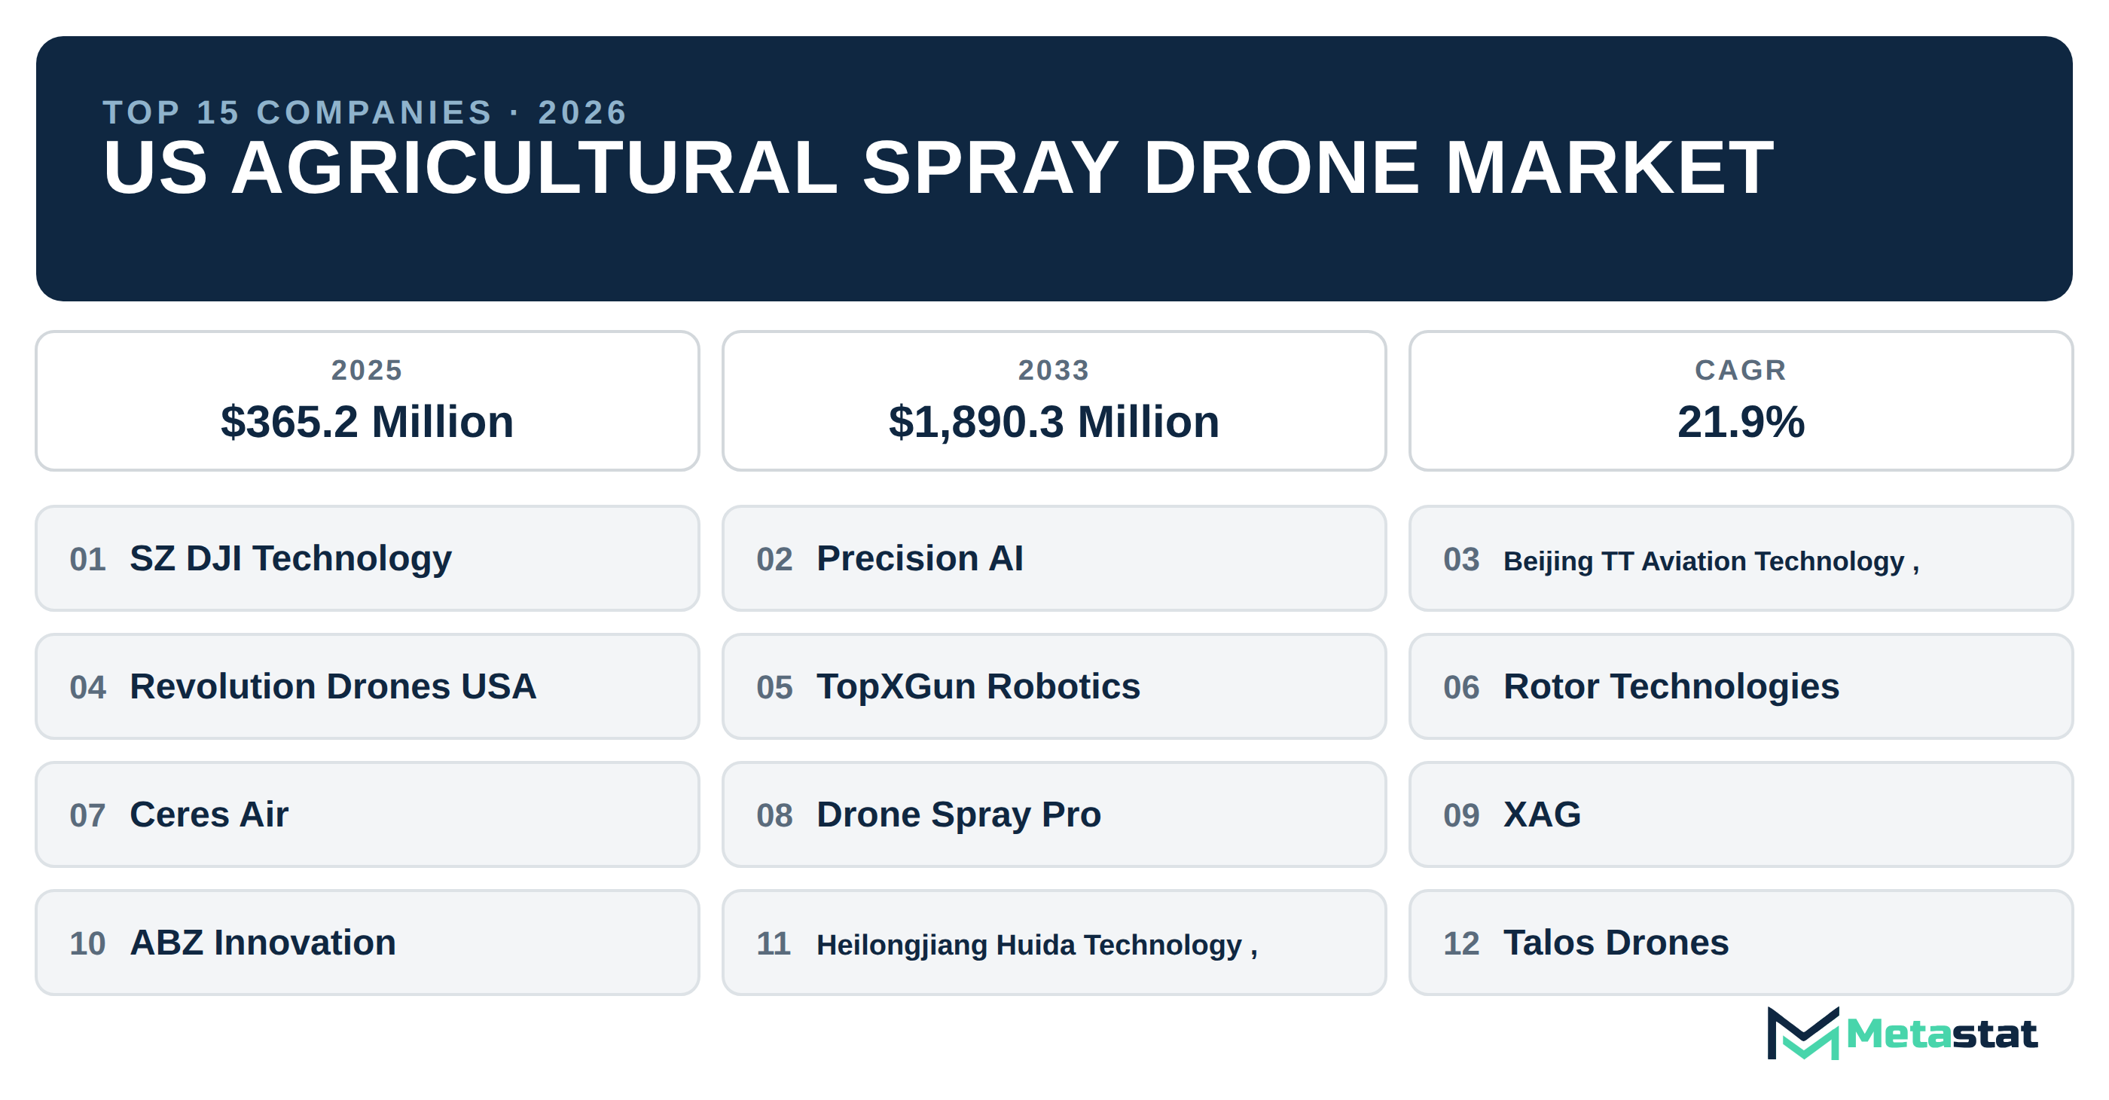Open Heilongjiang Huida Technology card
Viewport: 2109px width, 1100px height.
[x=1054, y=943]
